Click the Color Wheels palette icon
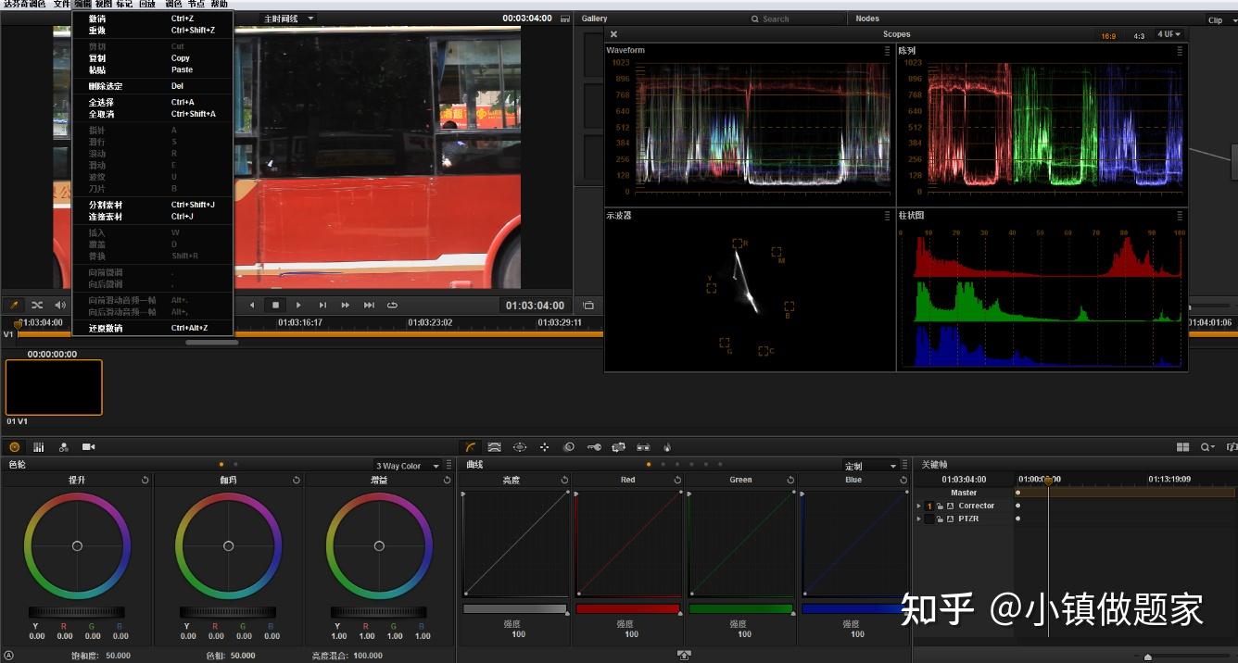The height and width of the screenshot is (663, 1238). tap(14, 447)
